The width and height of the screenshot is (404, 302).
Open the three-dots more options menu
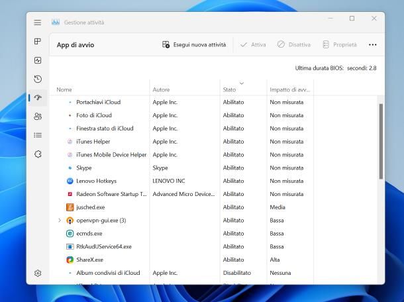[x=373, y=44]
